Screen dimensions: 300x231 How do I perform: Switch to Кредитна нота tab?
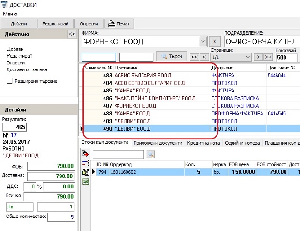click(203, 143)
